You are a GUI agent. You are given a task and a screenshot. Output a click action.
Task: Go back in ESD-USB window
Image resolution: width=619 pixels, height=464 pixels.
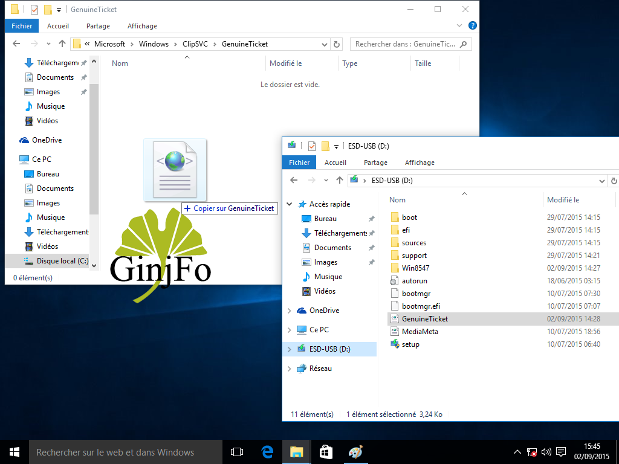coord(294,180)
